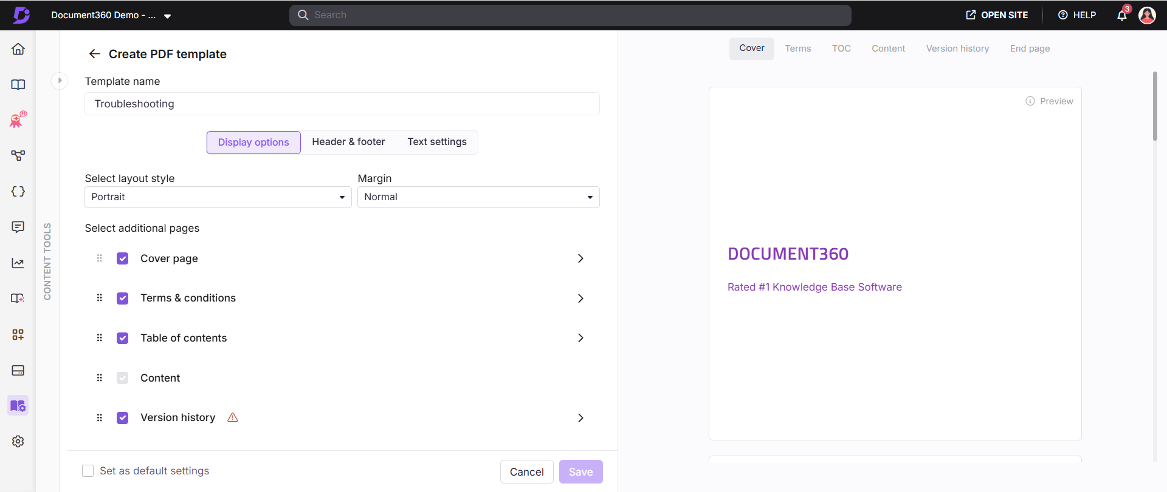This screenshot has height=492, width=1167.
Task: Click the Save button
Action: [x=581, y=472]
